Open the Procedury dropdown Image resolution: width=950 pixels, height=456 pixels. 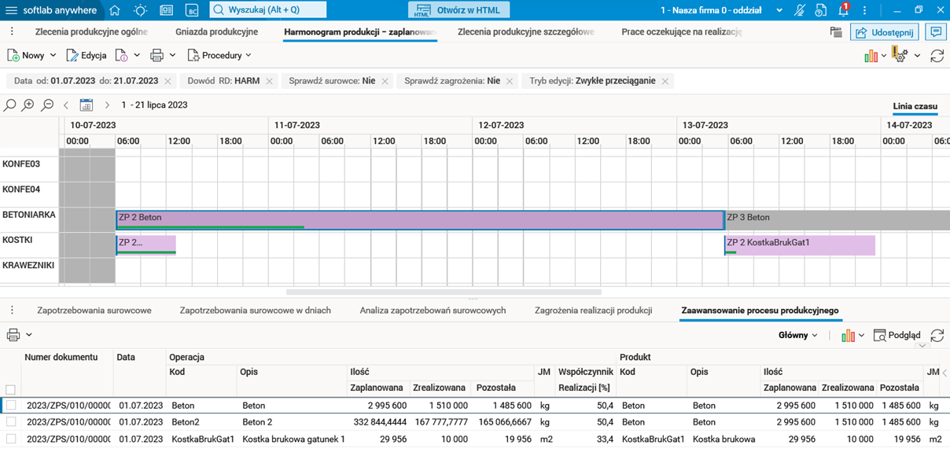click(219, 56)
